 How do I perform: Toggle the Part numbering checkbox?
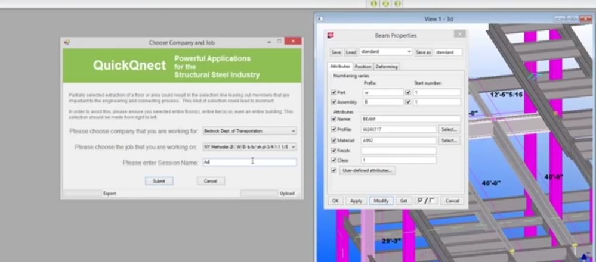pos(333,92)
